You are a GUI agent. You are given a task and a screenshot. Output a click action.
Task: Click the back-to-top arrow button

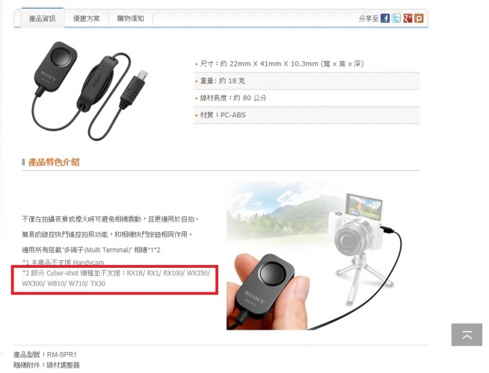coord(467,335)
